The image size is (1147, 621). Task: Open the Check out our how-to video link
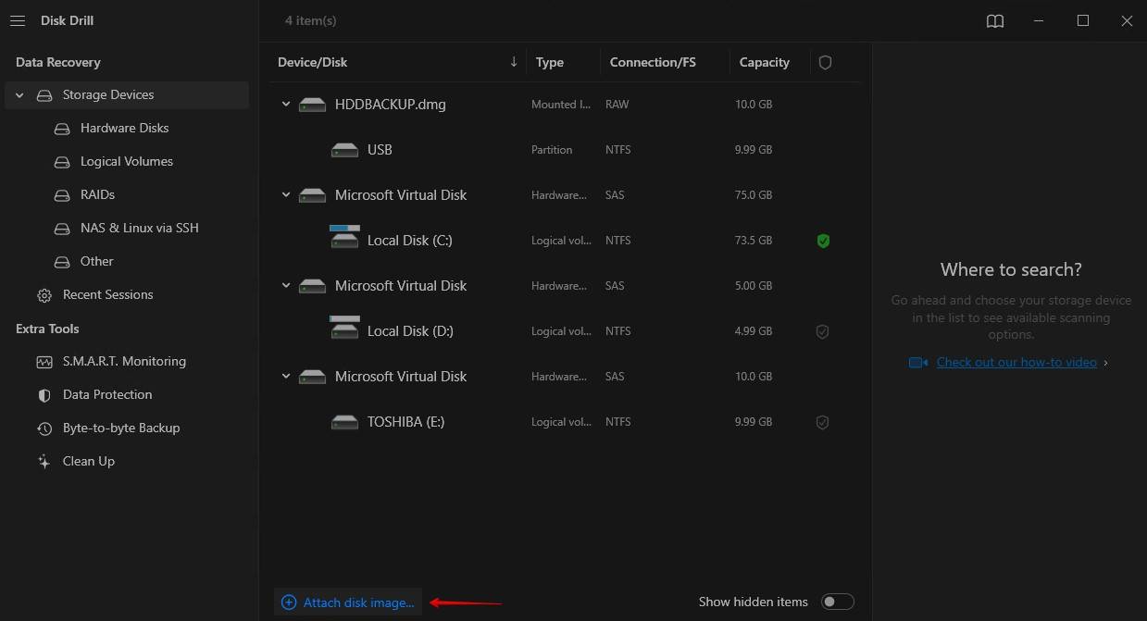[x=1016, y=363]
